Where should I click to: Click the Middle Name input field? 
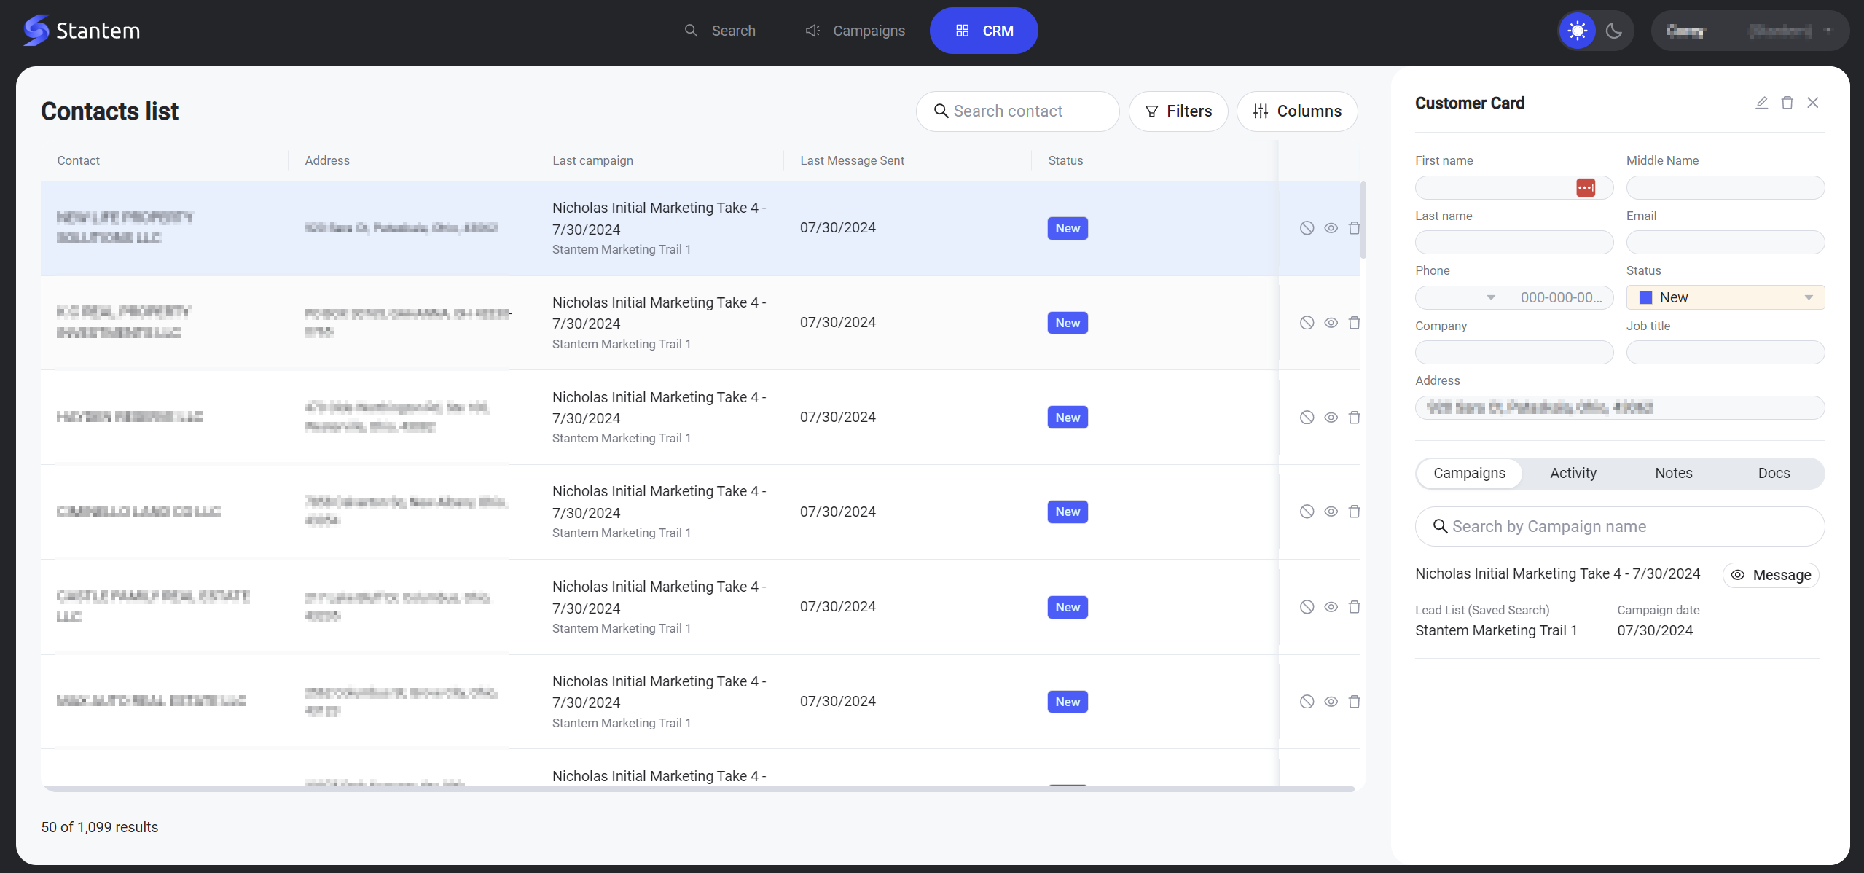1725,188
